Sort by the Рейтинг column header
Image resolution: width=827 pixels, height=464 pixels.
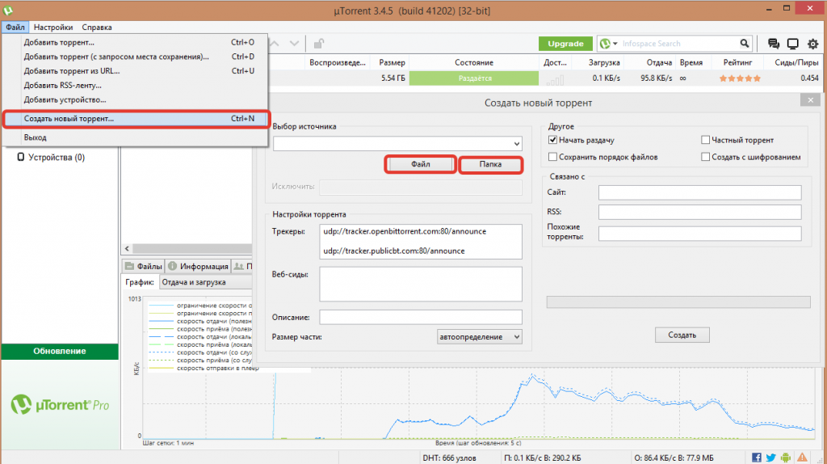pyautogui.click(x=737, y=62)
